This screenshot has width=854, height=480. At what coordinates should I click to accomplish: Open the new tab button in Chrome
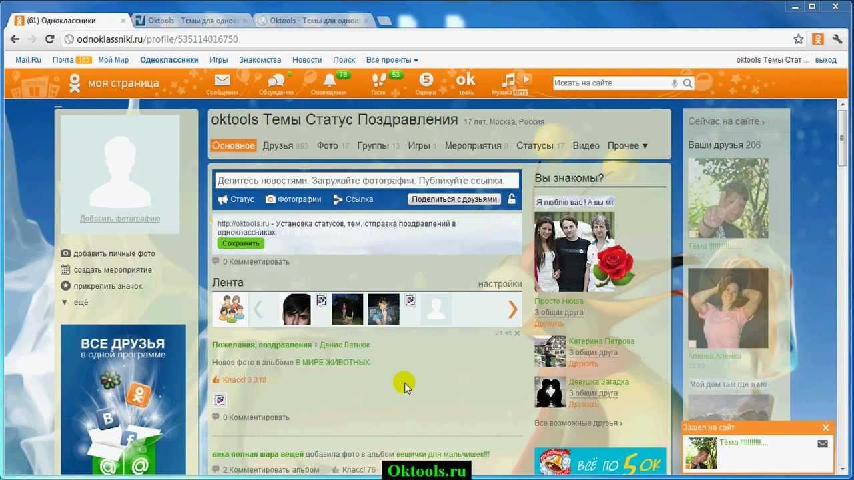pyautogui.click(x=384, y=21)
